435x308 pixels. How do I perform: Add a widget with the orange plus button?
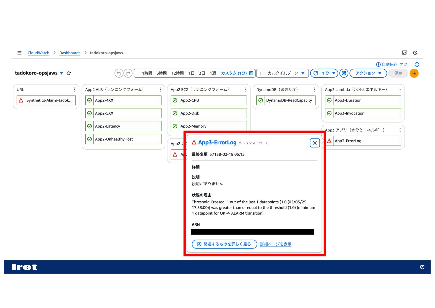coord(414,73)
